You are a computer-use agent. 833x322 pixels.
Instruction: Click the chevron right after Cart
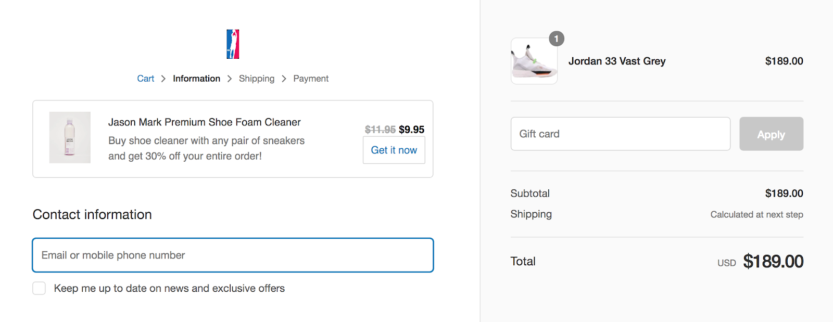163,79
